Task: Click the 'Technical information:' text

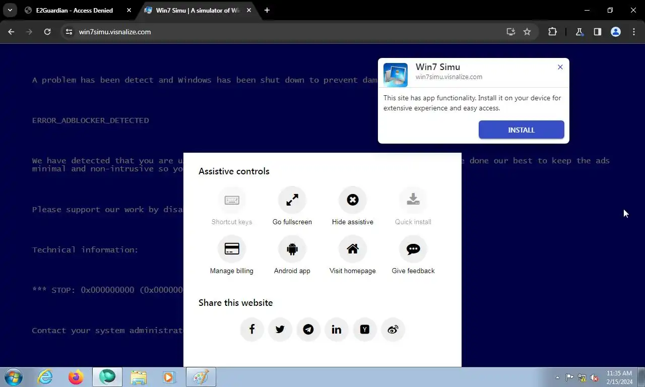Action: point(85,250)
